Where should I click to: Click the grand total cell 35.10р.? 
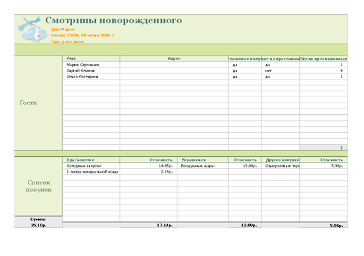(x=38, y=225)
